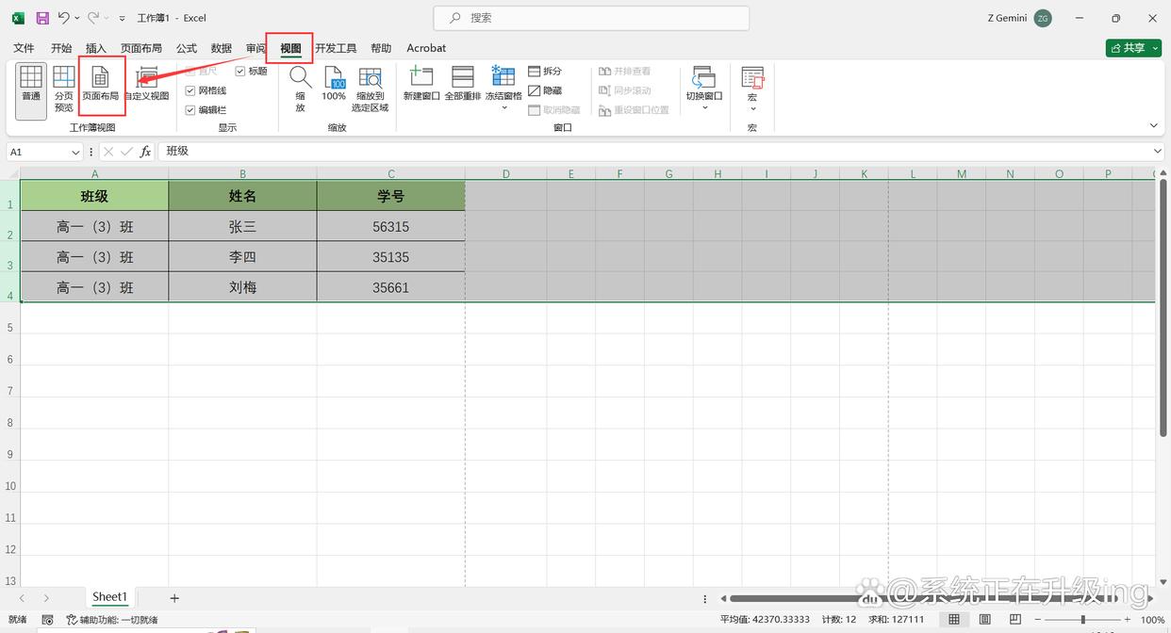
Task: Open the Quick Access Toolbar customize arrow
Action: (122, 19)
